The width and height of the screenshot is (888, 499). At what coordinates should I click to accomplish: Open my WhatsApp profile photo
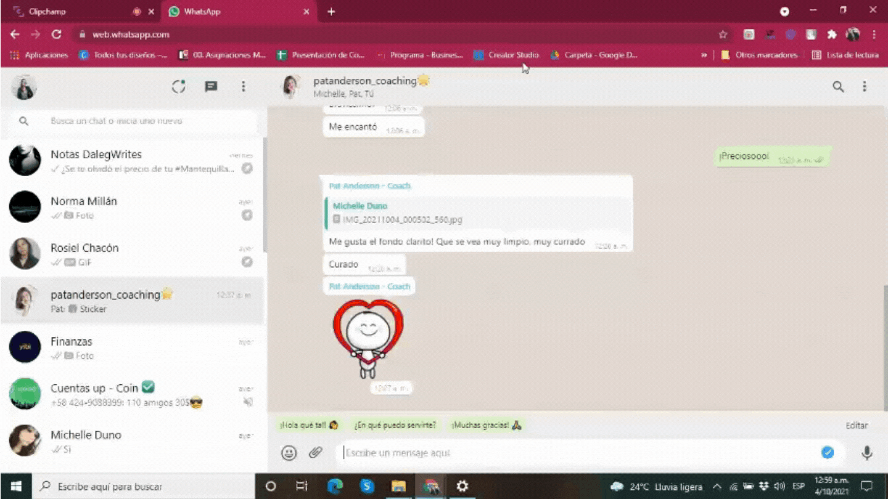[x=24, y=87]
